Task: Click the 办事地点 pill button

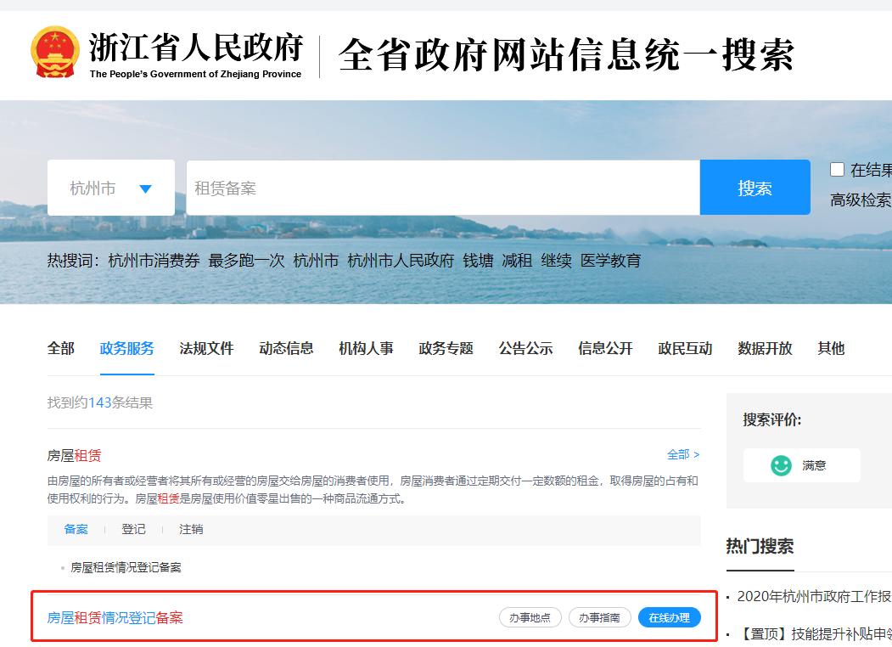Action: click(529, 617)
